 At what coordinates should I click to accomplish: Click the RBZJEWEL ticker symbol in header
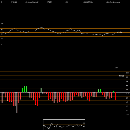(x=88, y=2)
